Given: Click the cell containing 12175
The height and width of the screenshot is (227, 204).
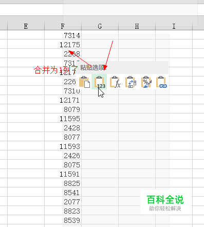Looking at the screenshot, I should point(63,45).
